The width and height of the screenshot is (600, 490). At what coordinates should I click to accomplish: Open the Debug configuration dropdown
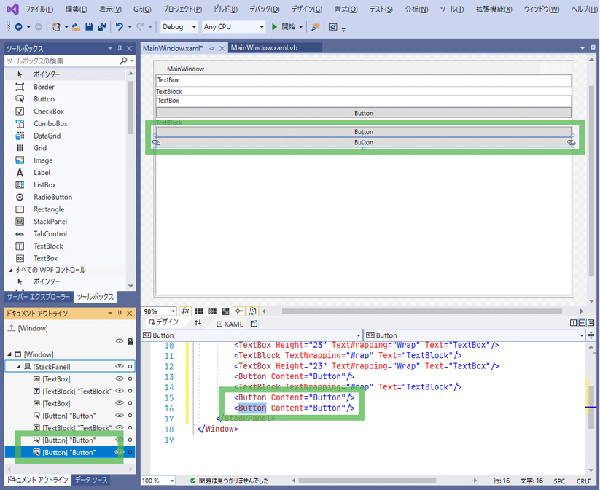click(179, 27)
